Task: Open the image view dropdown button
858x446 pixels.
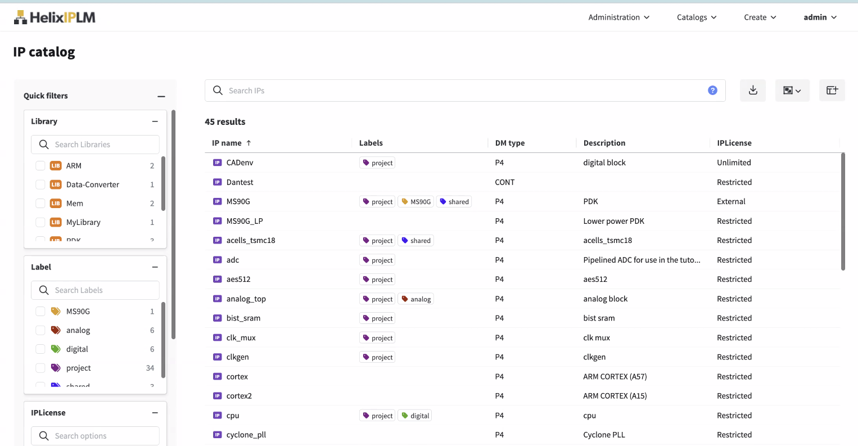Action: pyautogui.click(x=792, y=91)
